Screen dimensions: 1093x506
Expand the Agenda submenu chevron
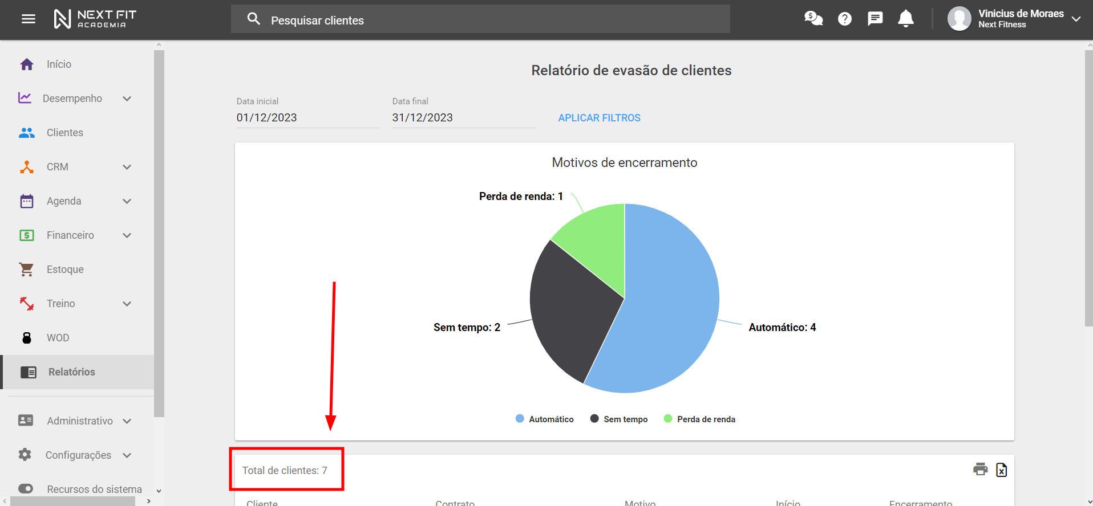[x=127, y=201]
